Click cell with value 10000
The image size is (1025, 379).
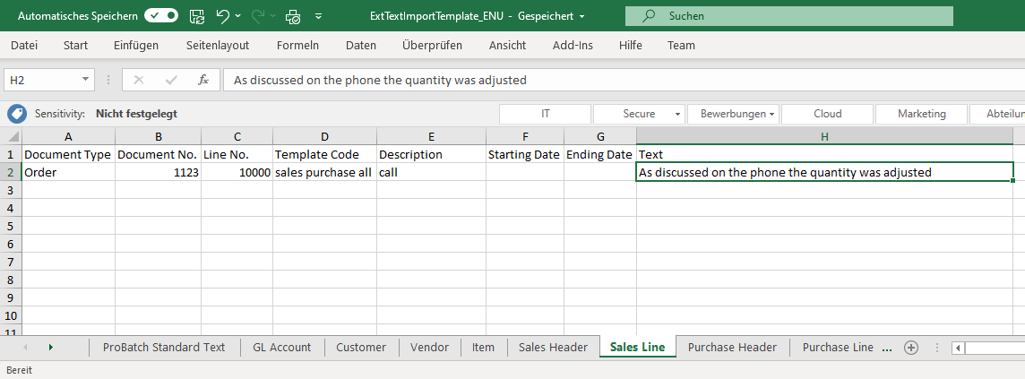click(x=237, y=173)
